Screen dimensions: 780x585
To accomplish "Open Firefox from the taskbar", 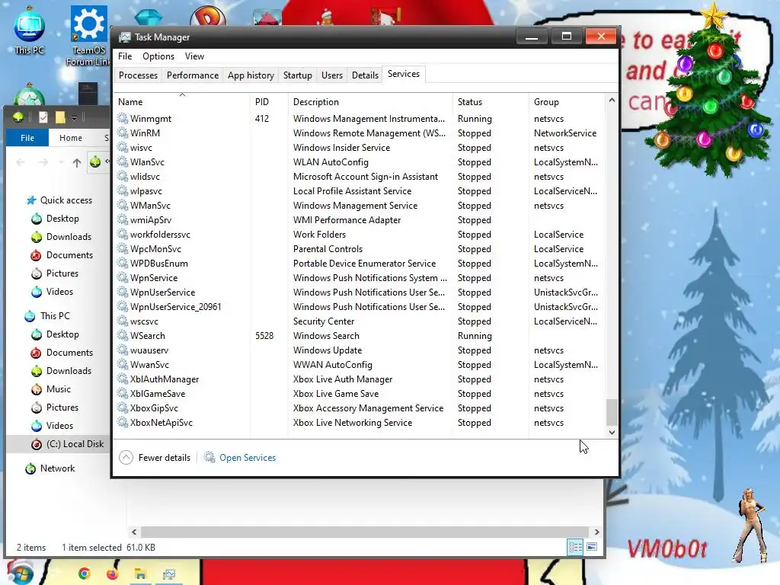I will pyautogui.click(x=113, y=574).
